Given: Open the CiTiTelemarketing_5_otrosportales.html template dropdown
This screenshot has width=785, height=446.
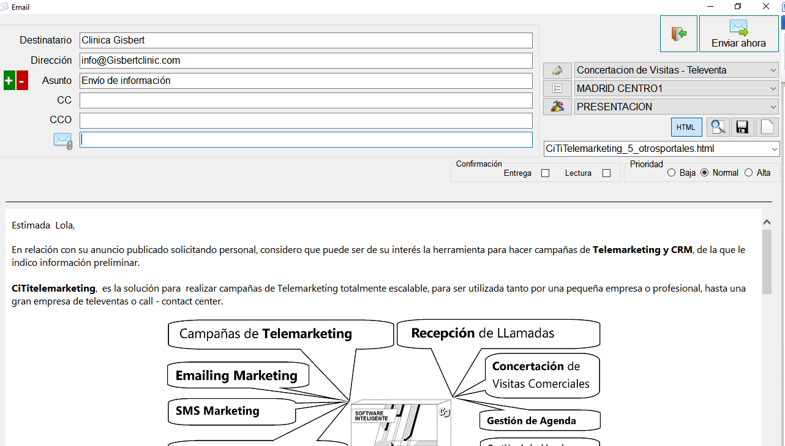Looking at the screenshot, I should 662,149.
